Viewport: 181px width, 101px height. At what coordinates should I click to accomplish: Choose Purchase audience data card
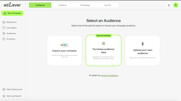103,50
